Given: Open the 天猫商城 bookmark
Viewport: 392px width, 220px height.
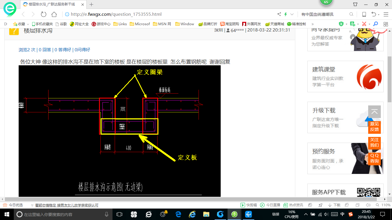Looking at the screenshot, I should coord(275,24).
